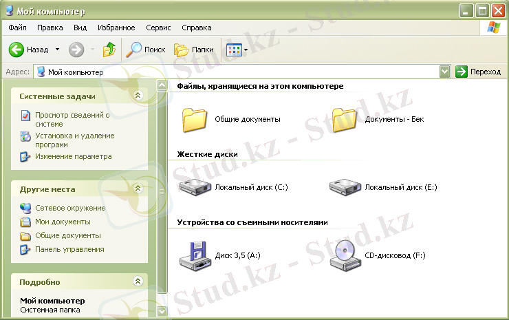Open Мои документы link
This screenshot has height=320, width=509.
63,222
